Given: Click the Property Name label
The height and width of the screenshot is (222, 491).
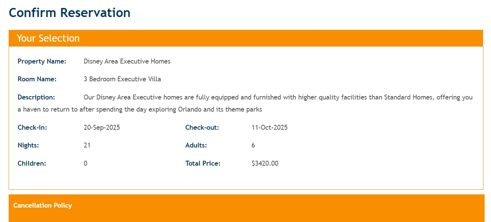Looking at the screenshot, I should point(42,61).
